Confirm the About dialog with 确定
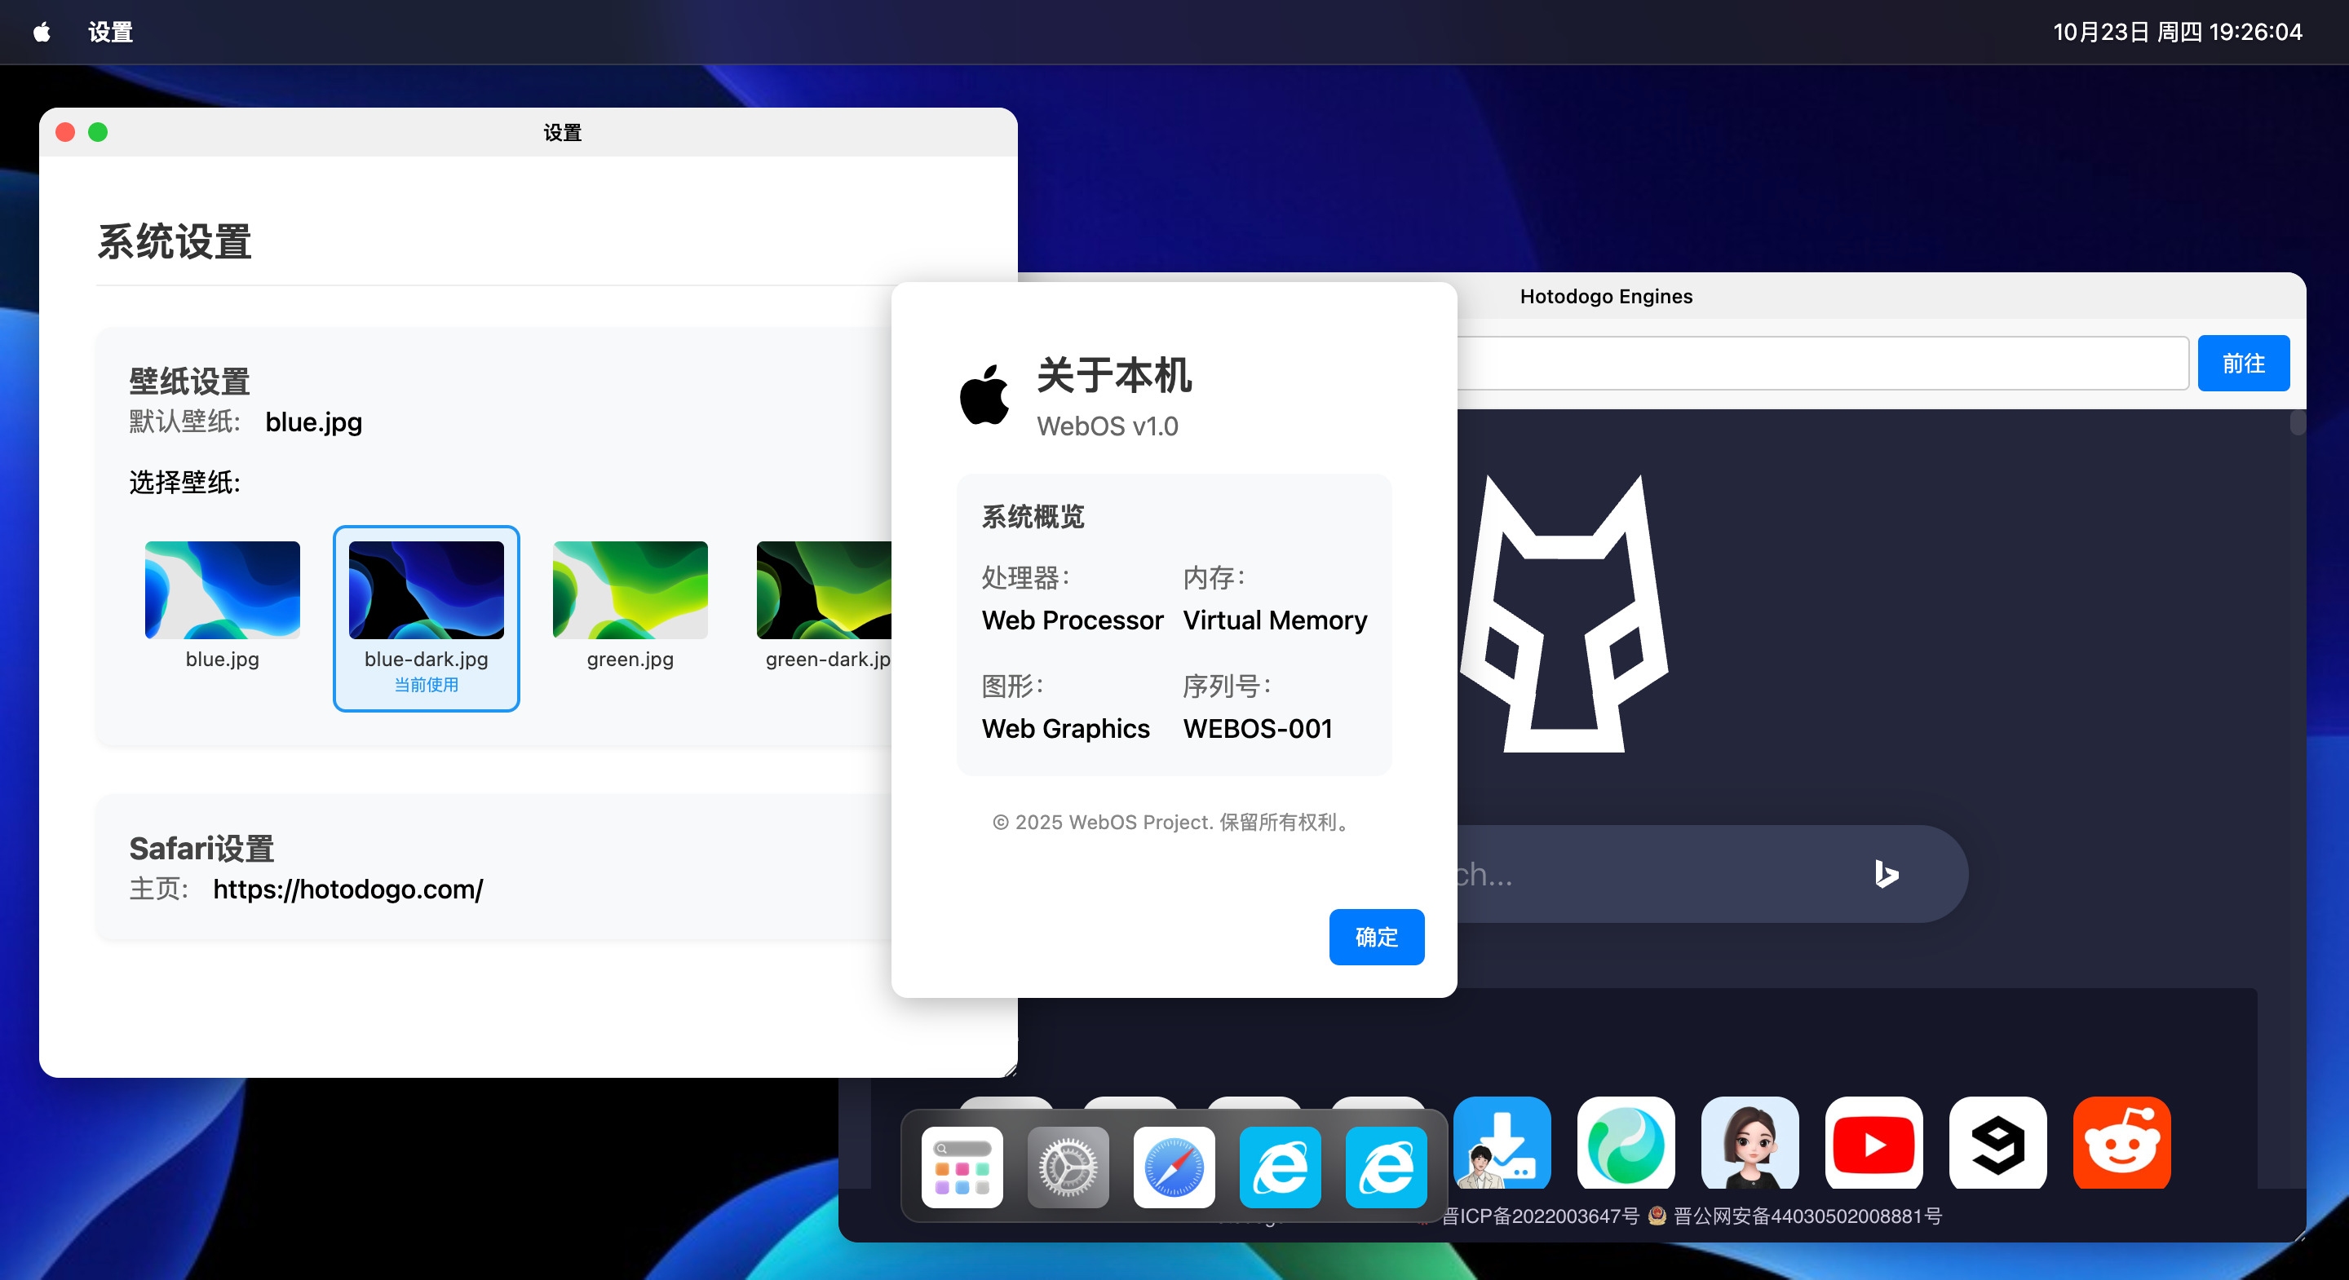The height and width of the screenshot is (1280, 2349). click(x=1375, y=936)
